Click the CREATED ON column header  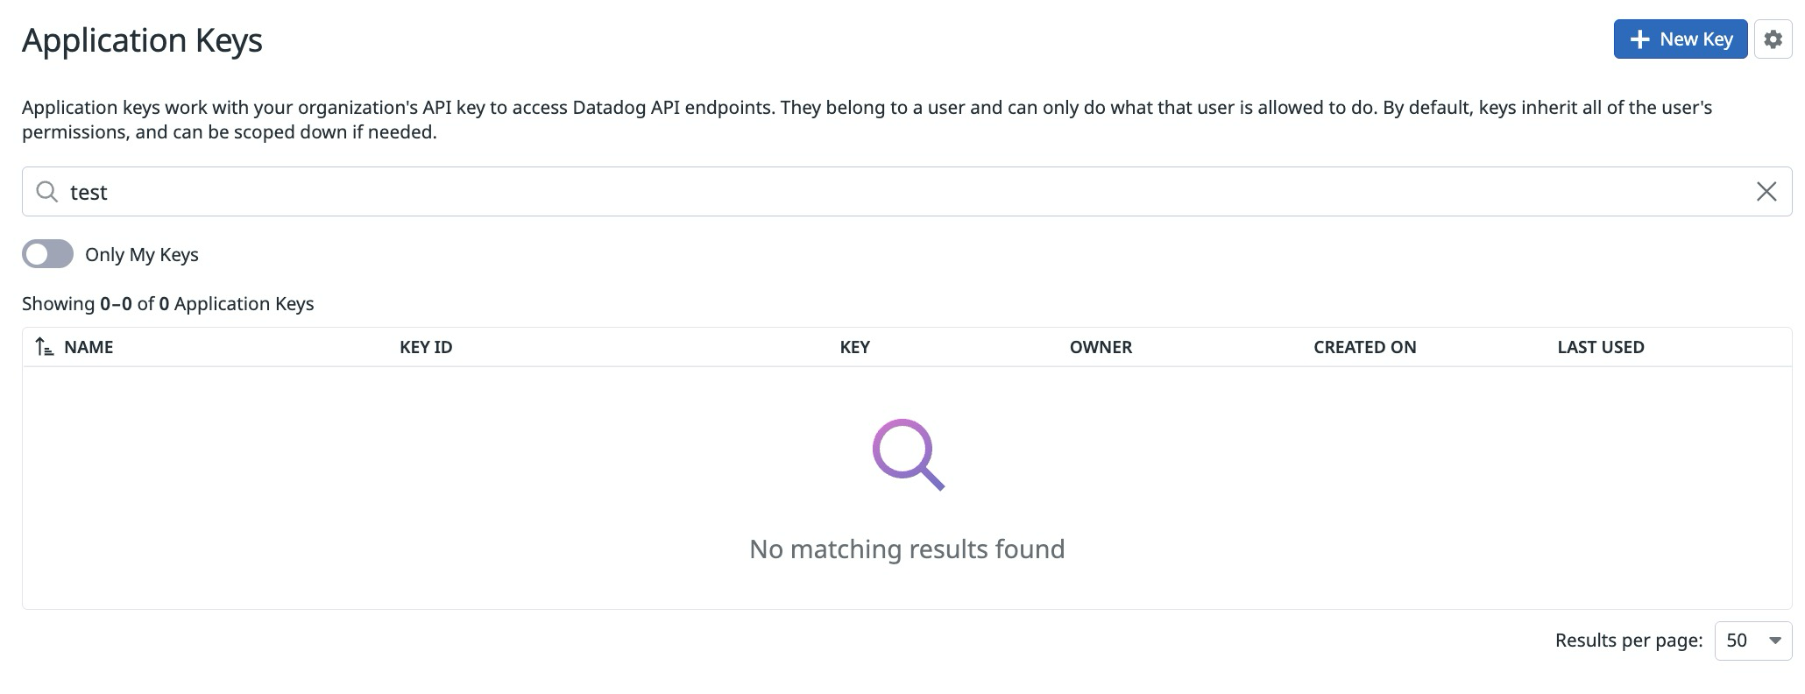1364,347
